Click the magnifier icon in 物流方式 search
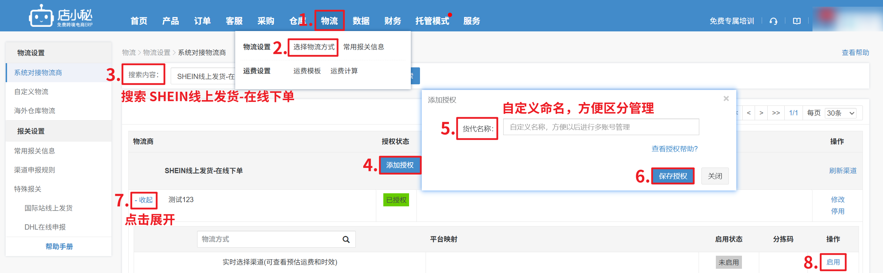The height and width of the screenshot is (273, 883). 346,239
